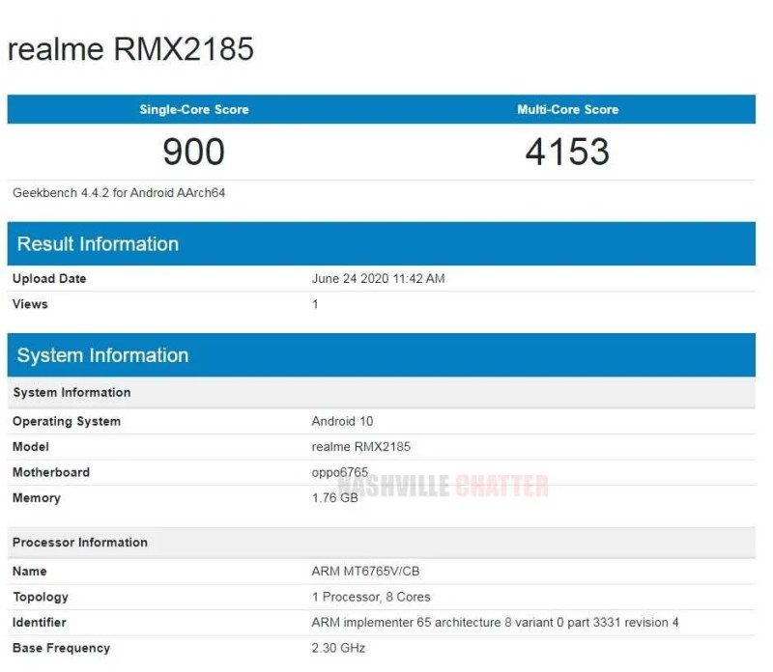Viewport: 773px width, 672px height.
Task: Select the 'ARM implementer 65 architecture' identifier value
Action: [495, 623]
